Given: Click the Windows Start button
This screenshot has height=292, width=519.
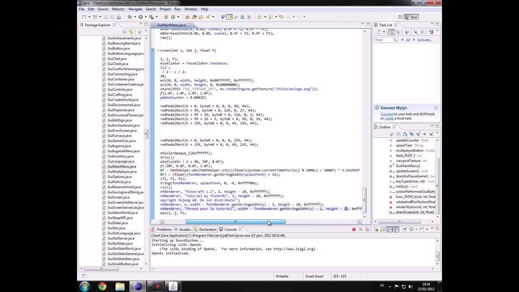Looking at the screenshot, I should coord(84,287).
